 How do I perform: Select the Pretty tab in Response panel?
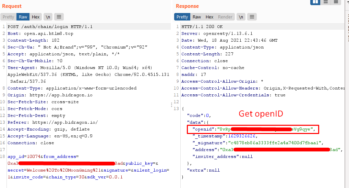[x=182, y=17]
